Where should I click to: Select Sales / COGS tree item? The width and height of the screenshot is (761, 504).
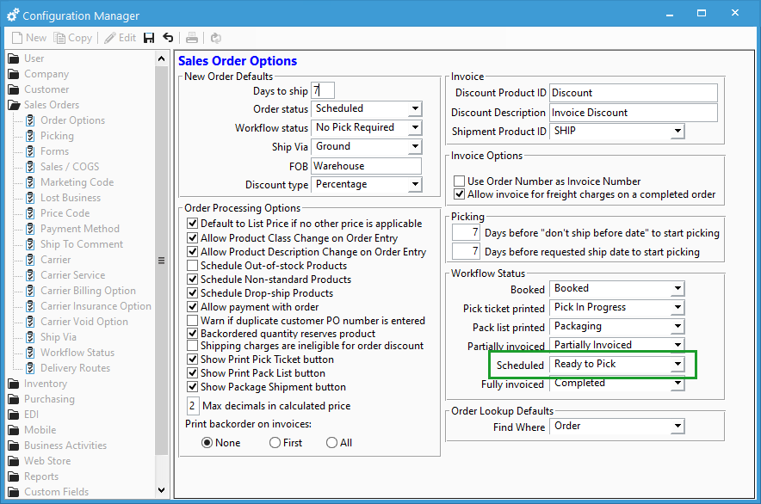(x=63, y=168)
